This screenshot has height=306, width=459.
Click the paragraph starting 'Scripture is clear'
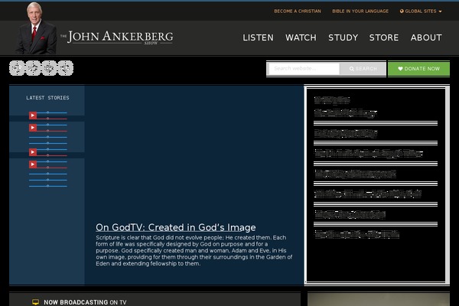point(194,250)
